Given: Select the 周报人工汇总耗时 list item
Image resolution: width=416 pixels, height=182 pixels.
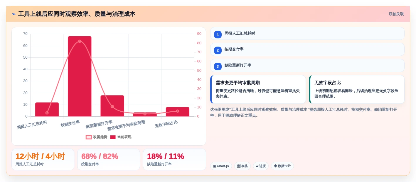Looking at the screenshot, I should coord(307,33).
